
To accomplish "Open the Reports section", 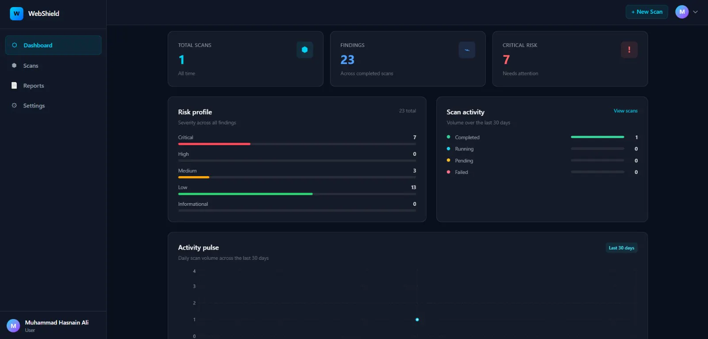I will tap(53, 85).
